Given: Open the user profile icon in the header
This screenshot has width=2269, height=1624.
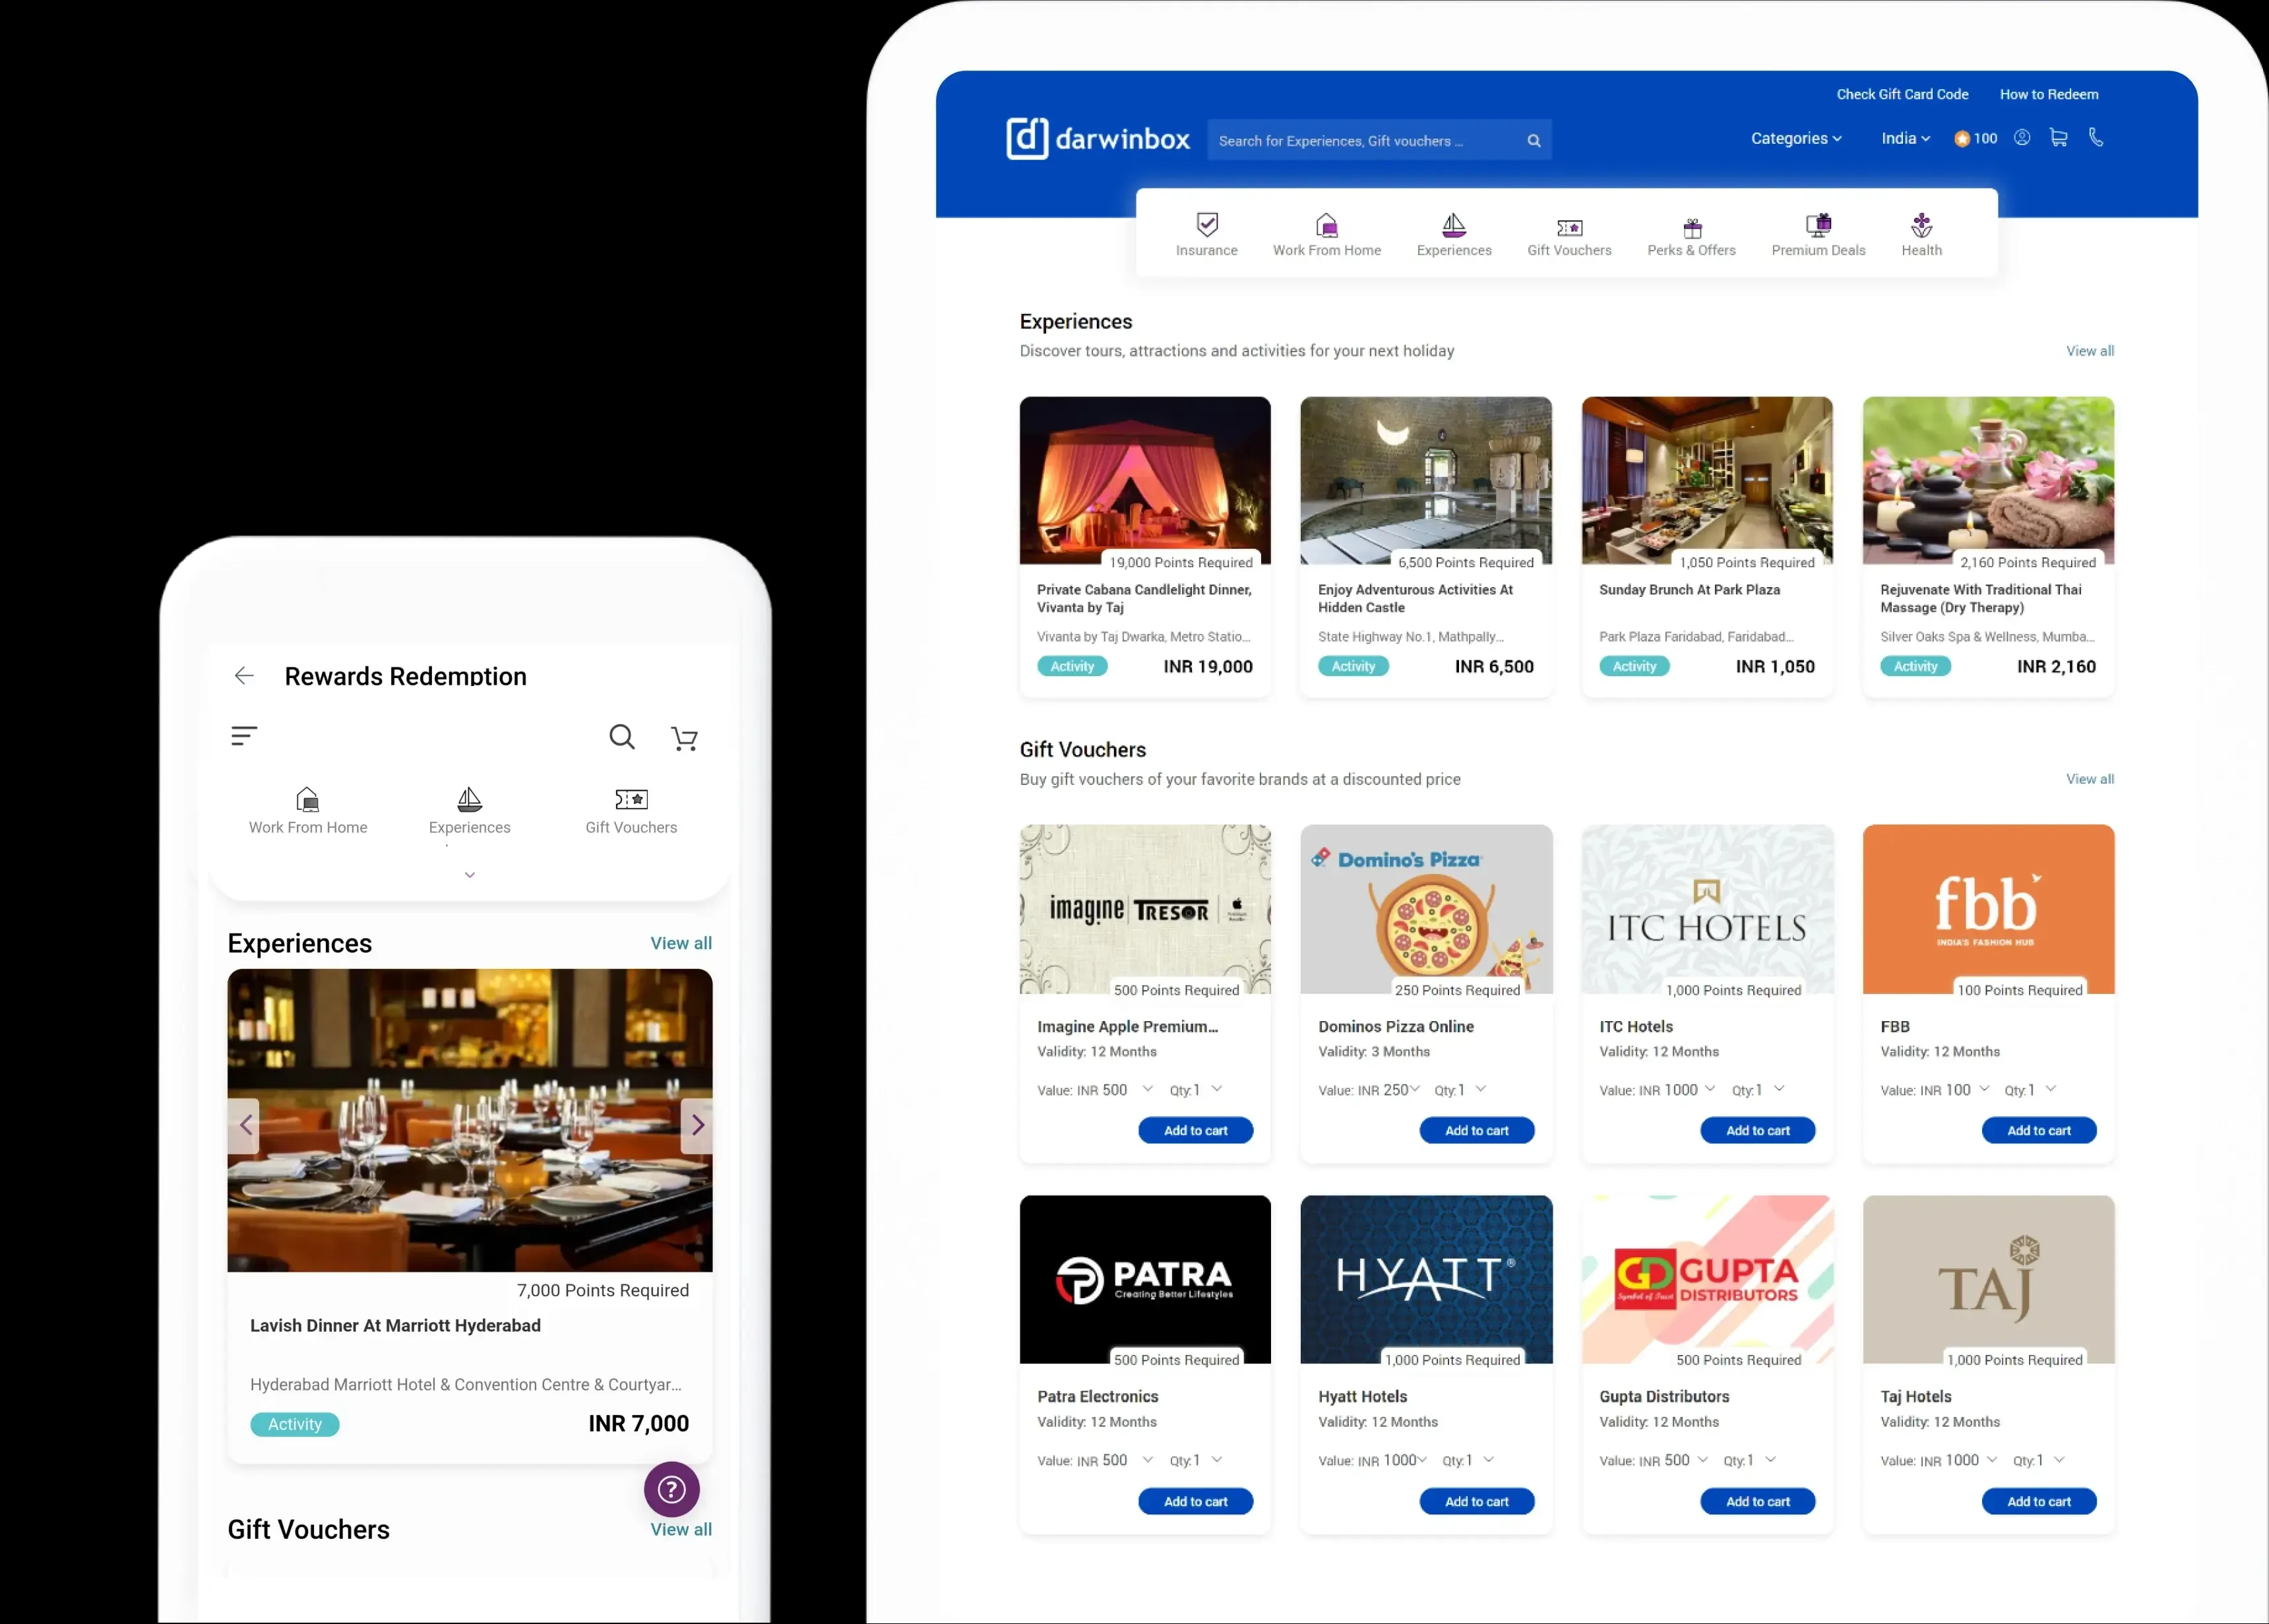Looking at the screenshot, I should point(2022,138).
